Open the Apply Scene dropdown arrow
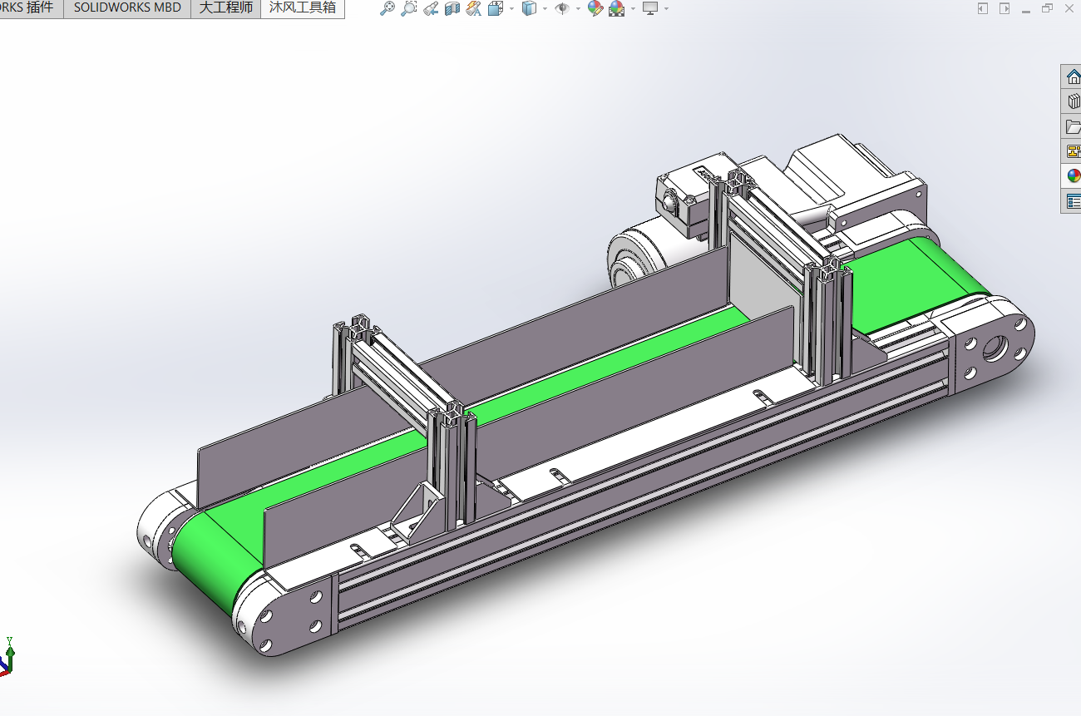 pos(633,9)
